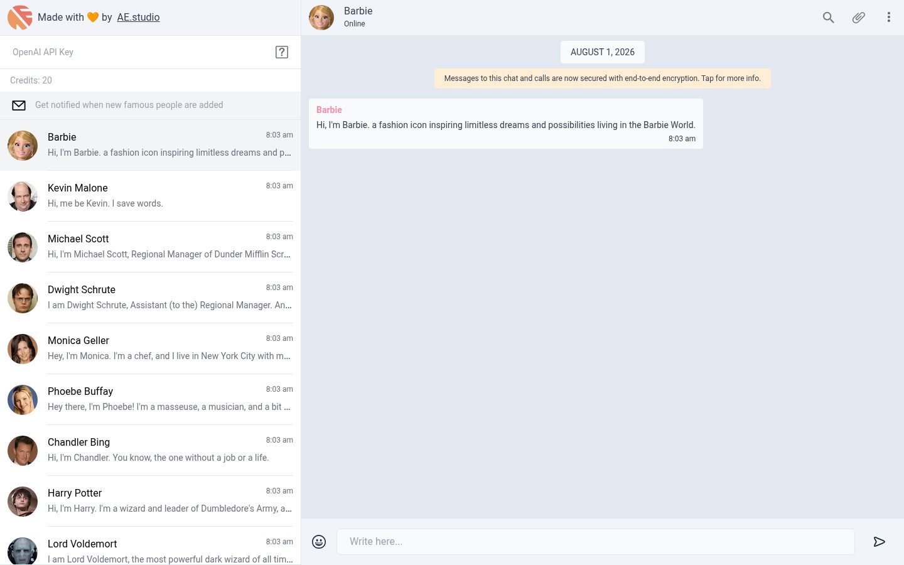Click Michael Scott's avatar picture
This screenshot has width=904, height=565.
(x=23, y=247)
